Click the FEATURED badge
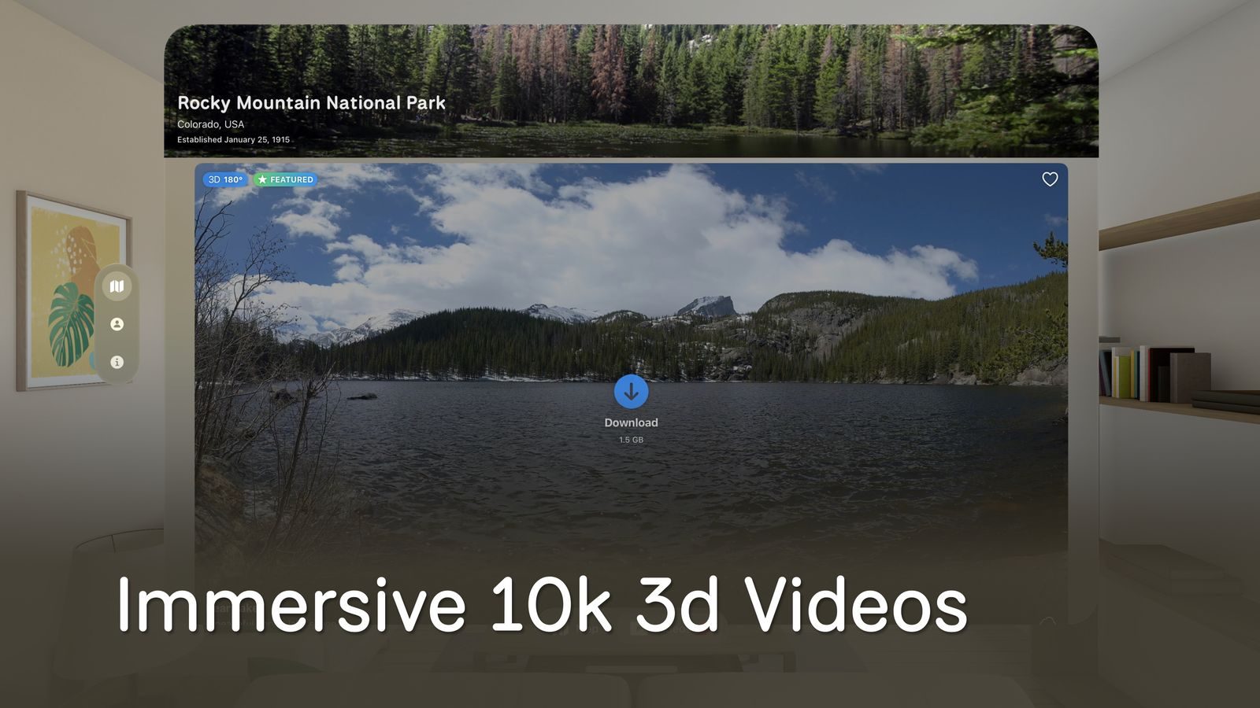 pos(285,179)
